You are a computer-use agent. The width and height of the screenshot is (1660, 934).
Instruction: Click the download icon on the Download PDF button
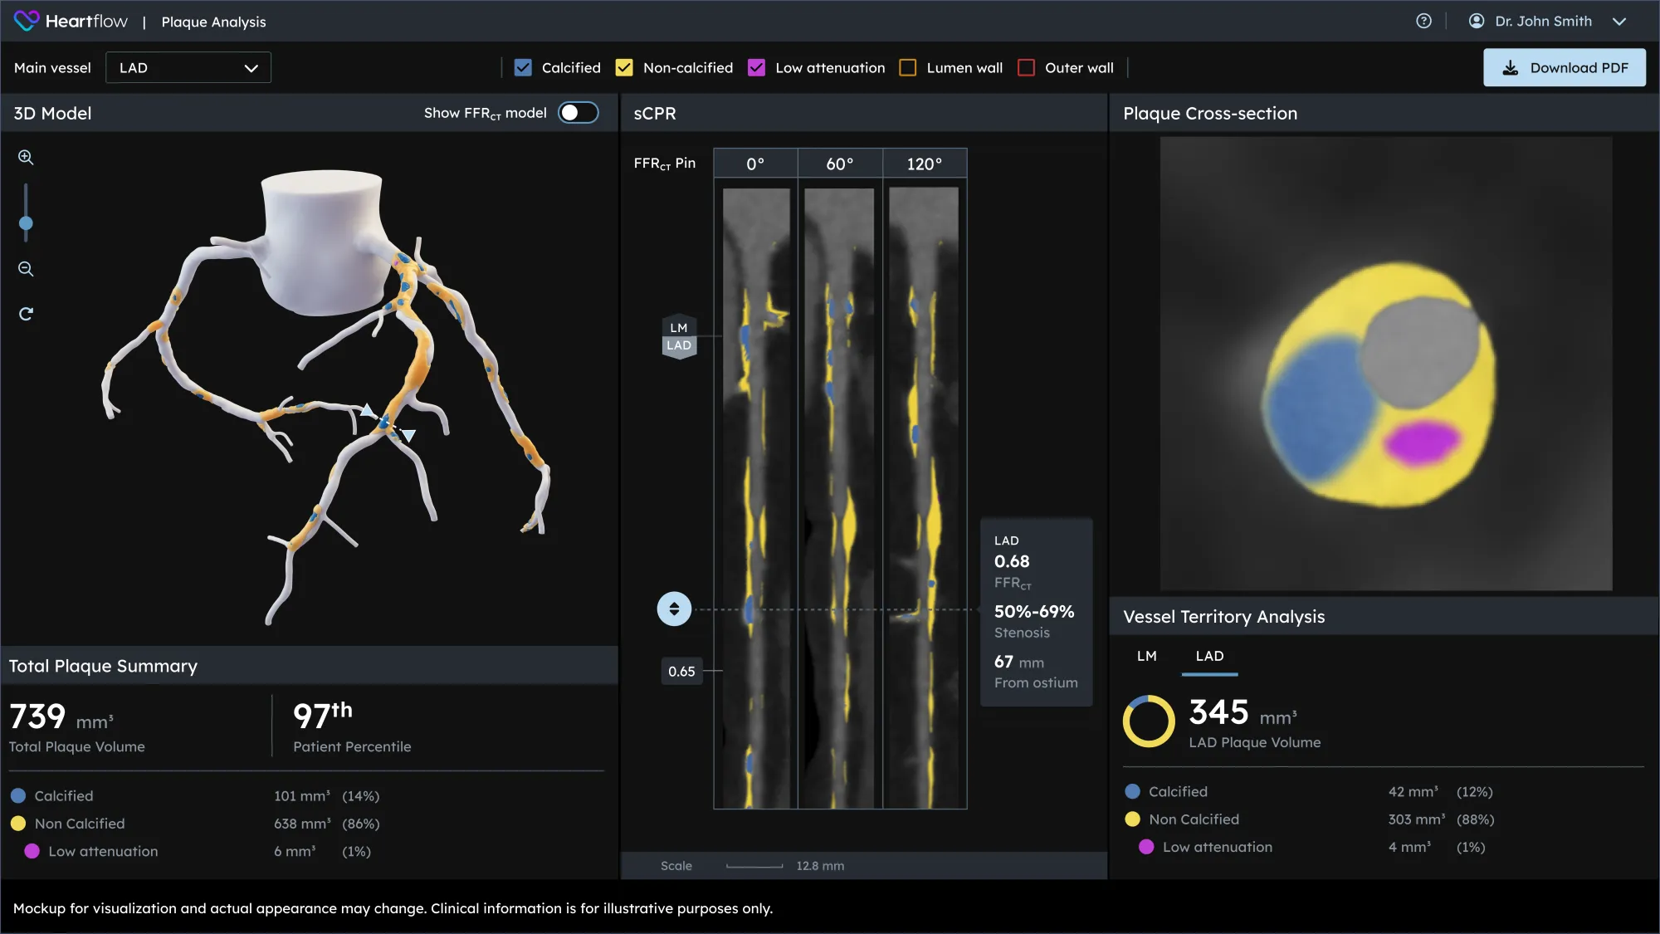coord(1510,67)
